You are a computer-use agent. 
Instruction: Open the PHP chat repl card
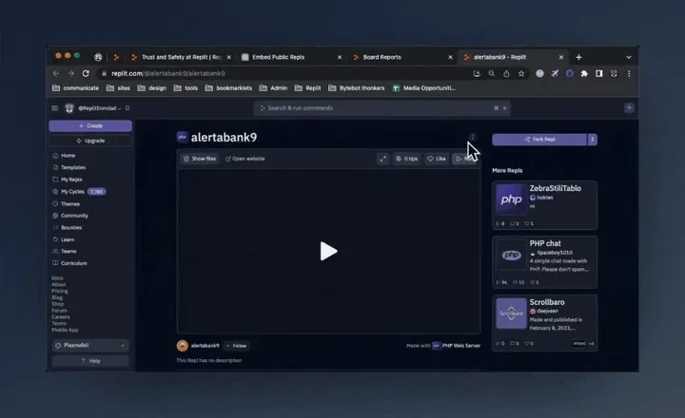(x=544, y=262)
